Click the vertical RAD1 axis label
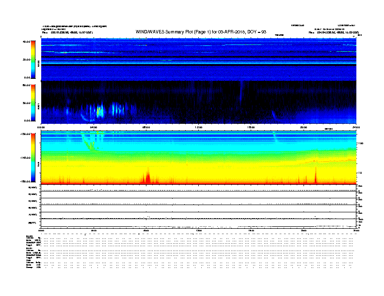 pos(38,106)
